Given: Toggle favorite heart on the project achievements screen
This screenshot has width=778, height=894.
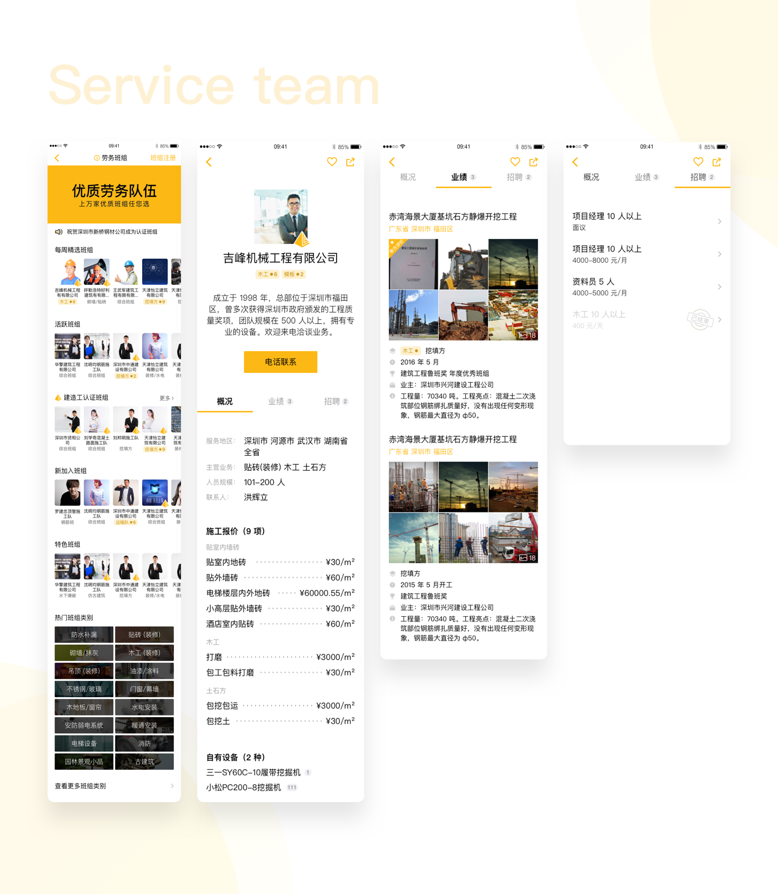Looking at the screenshot, I should [x=515, y=162].
